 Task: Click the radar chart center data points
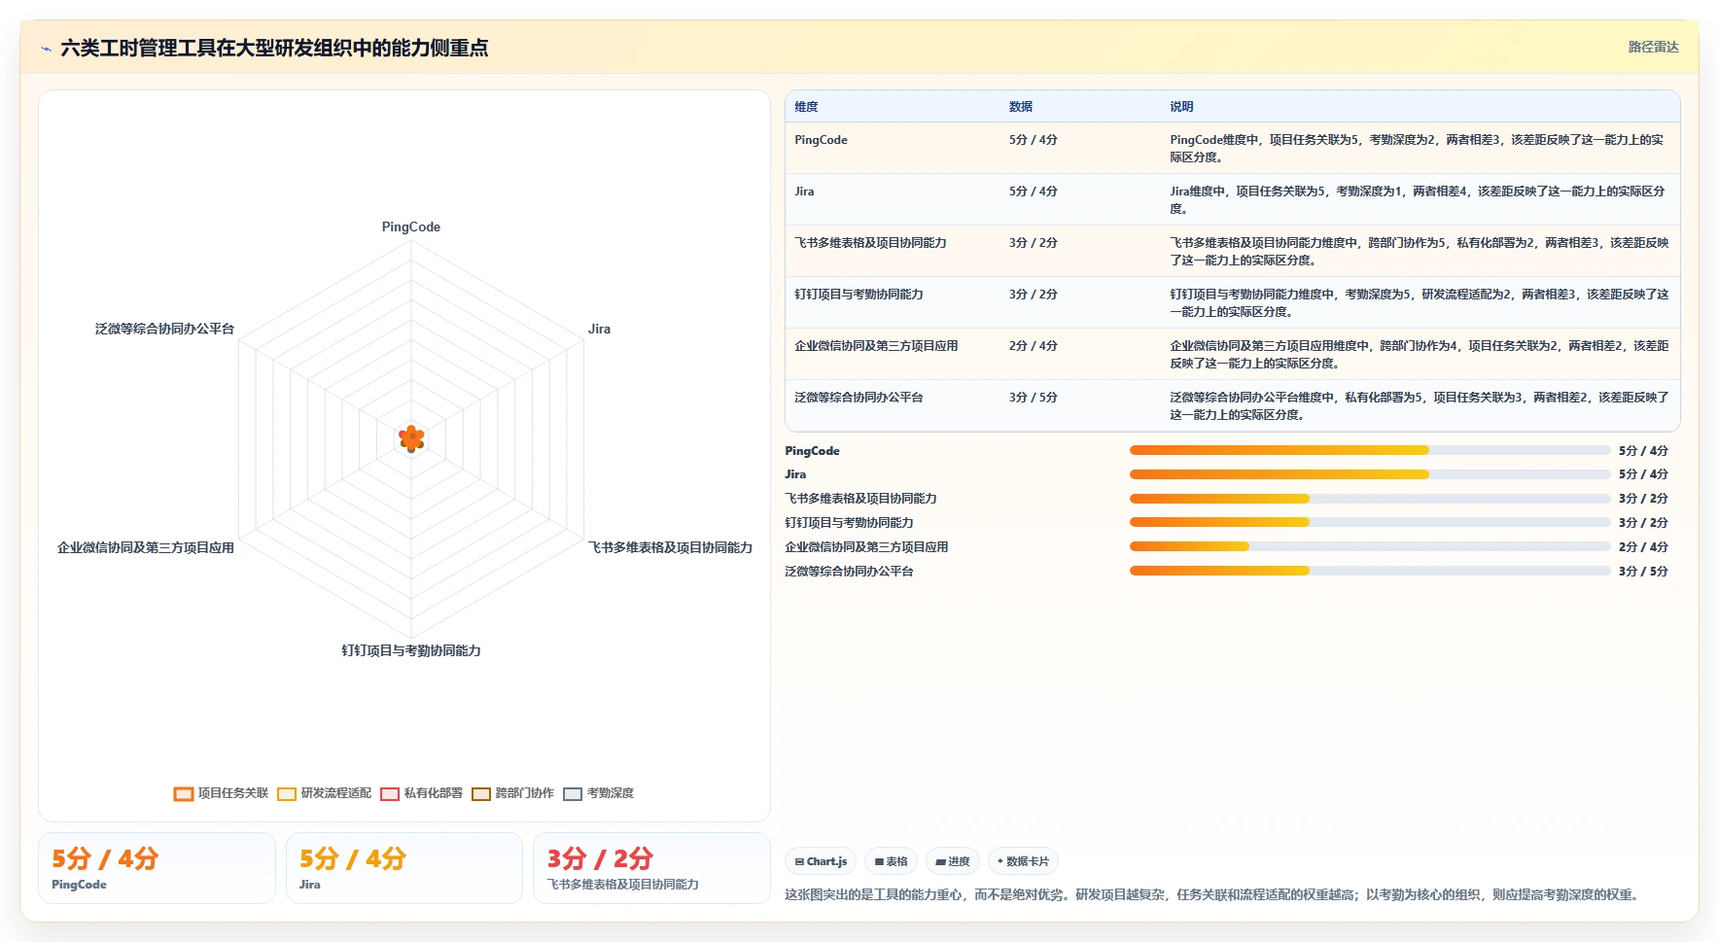coord(411,438)
